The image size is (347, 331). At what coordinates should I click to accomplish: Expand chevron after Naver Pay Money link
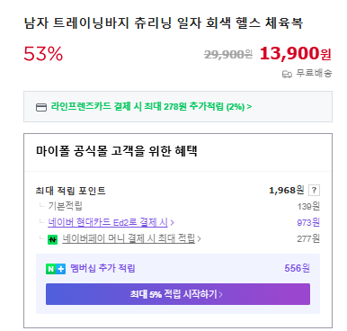point(200,239)
